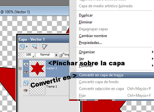The image size is (154, 112).
Task: Choose Eliminar from the context menu
Action: [85, 22]
